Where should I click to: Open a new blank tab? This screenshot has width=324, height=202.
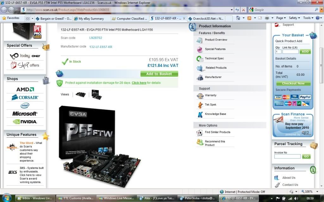(228, 19)
